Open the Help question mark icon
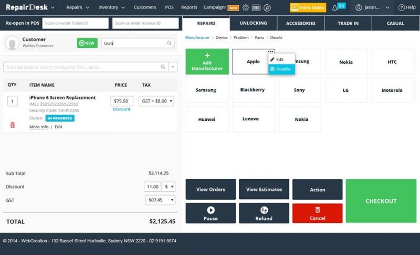This screenshot has height=255, width=420. coord(401,7)
